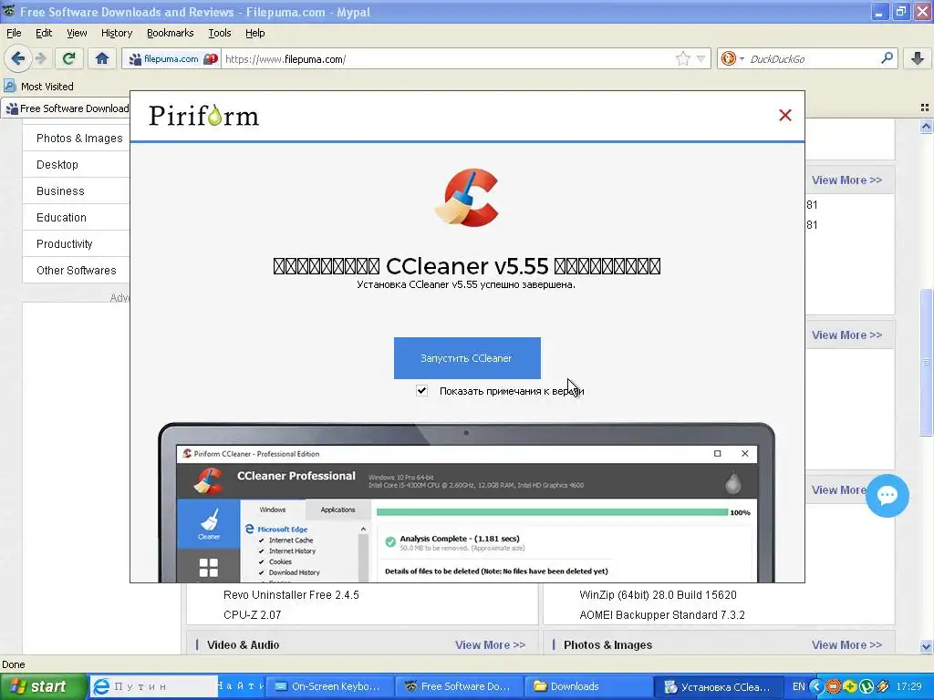Viewport: 934px width, 700px height.
Task: Open the browser home page icon
Action: pos(102,58)
